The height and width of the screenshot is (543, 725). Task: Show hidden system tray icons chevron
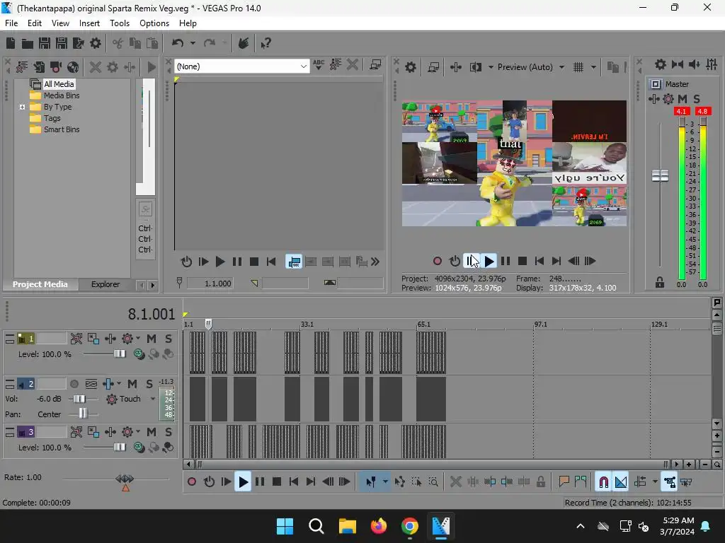[581, 526]
